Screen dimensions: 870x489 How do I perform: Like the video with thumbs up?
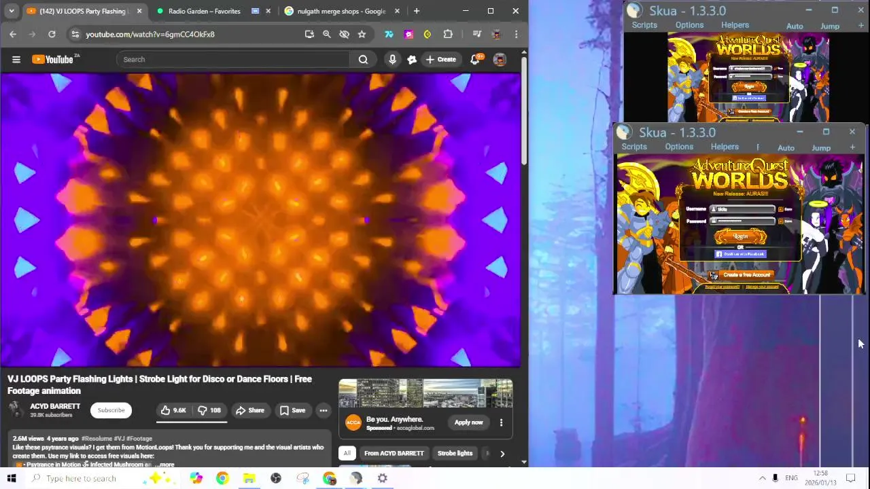[173, 410]
